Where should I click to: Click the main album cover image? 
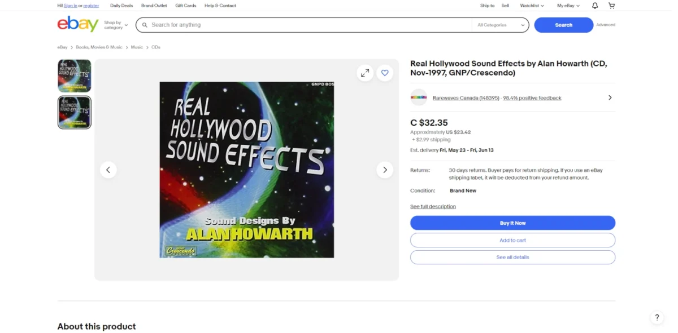[247, 170]
